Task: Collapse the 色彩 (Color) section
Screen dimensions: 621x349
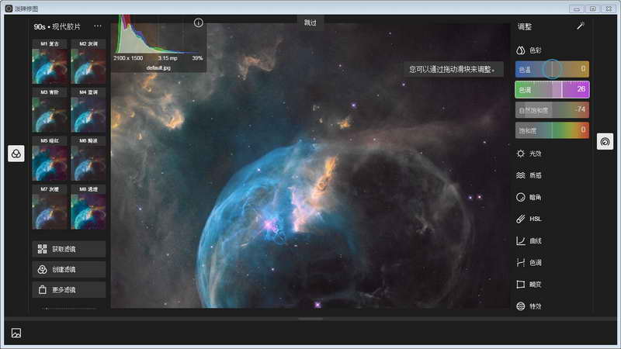Action: pos(531,50)
